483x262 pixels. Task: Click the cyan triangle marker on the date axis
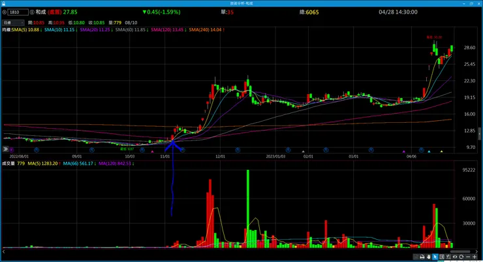coord(429,152)
